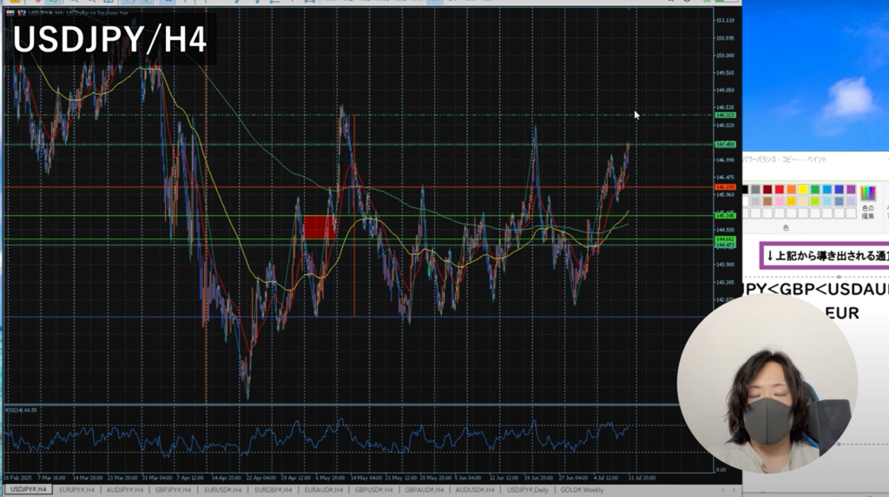Open the EURUSD#,H4 chart tab

[222, 490]
